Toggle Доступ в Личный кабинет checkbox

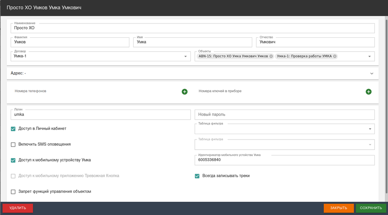[13, 129]
